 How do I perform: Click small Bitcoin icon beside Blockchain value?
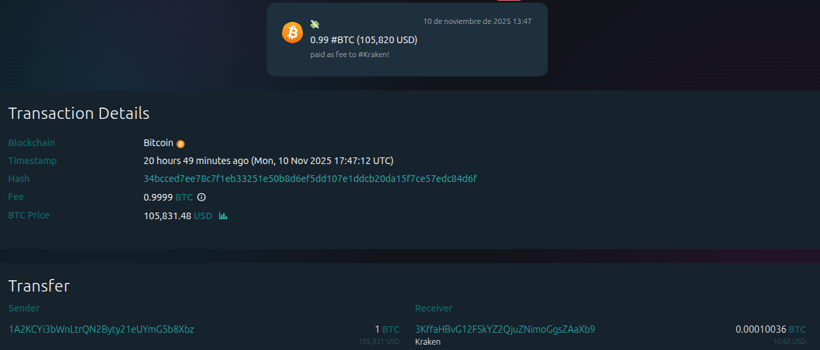pos(181,143)
